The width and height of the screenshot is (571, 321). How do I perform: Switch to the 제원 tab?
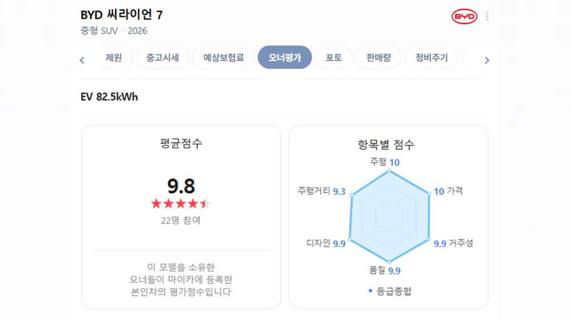(x=114, y=57)
